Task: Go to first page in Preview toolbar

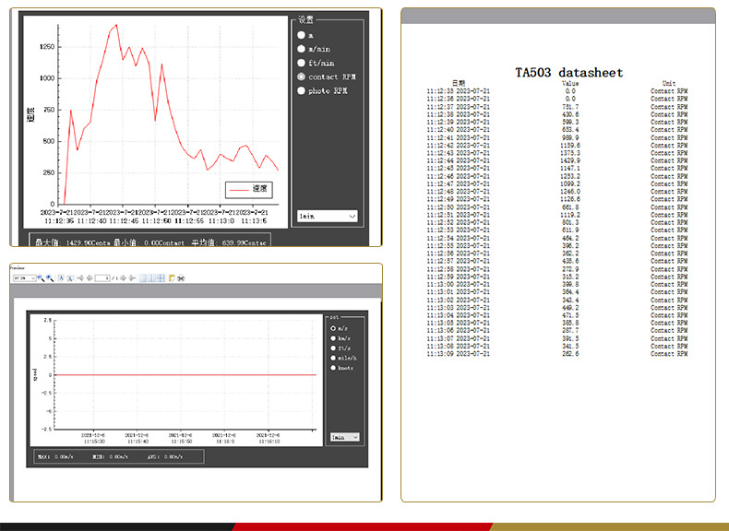Action: pyautogui.click(x=80, y=277)
